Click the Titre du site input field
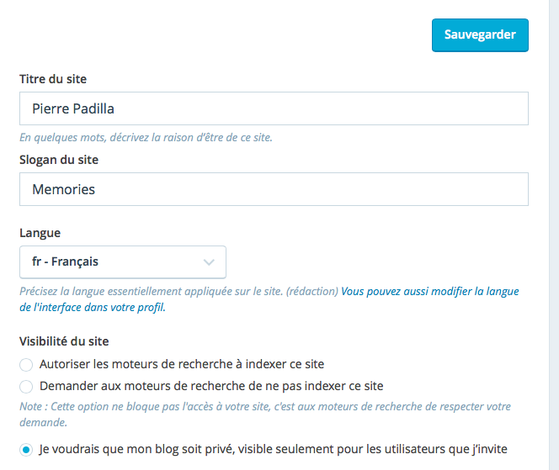This screenshot has height=470, width=559. pyautogui.click(x=274, y=108)
